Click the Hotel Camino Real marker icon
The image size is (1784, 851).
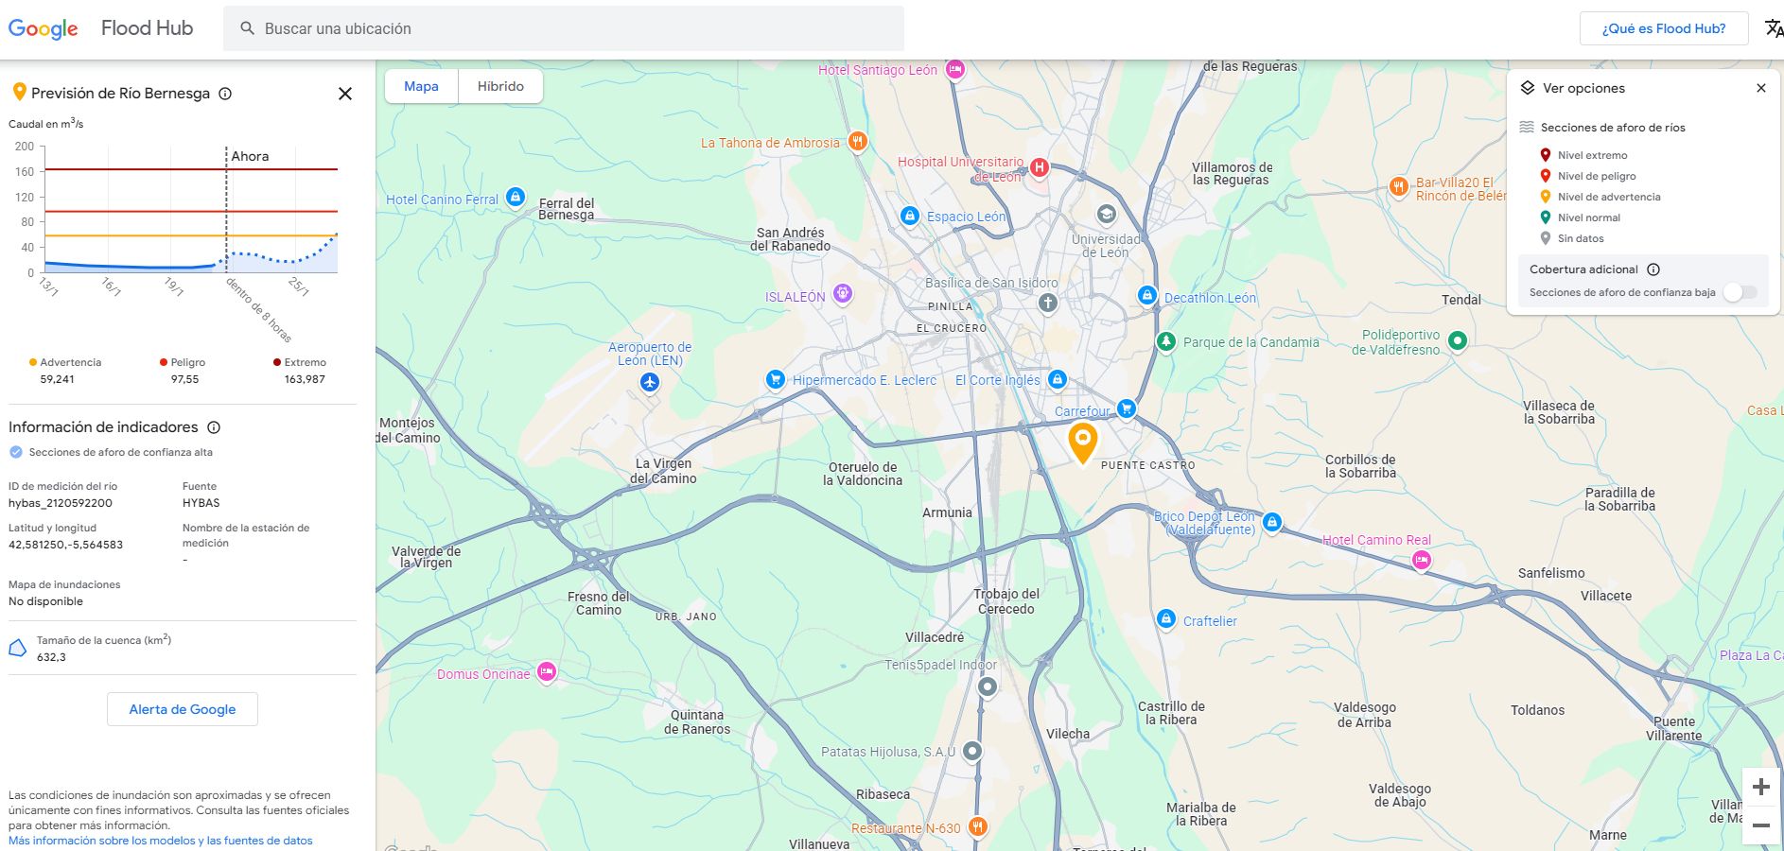(x=1421, y=561)
